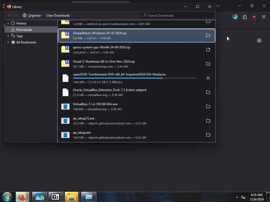
Task: Open Firefox hamburger application menu
Action: [x=264, y=17]
